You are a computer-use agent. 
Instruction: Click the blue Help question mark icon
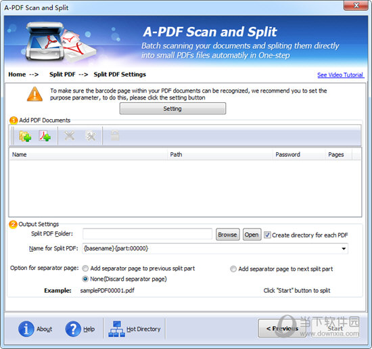pos(73,329)
